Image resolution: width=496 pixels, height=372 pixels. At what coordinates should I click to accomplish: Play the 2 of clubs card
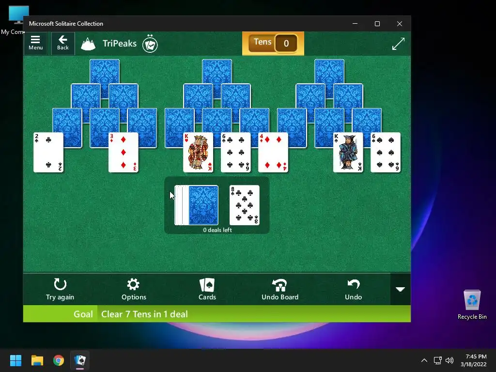48,153
